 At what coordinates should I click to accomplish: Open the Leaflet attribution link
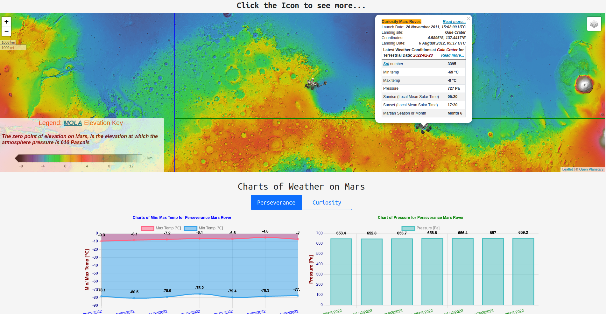point(567,169)
